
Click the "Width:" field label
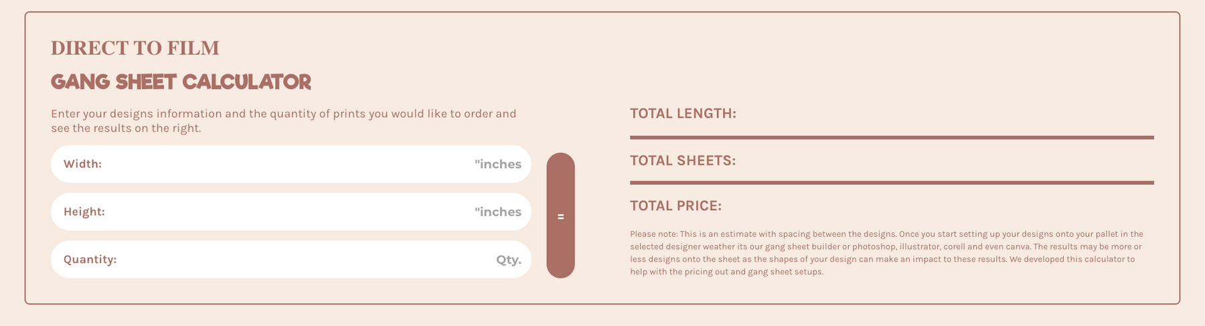[82, 164]
